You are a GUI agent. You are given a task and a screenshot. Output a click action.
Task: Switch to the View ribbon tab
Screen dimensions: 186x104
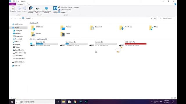28,4
